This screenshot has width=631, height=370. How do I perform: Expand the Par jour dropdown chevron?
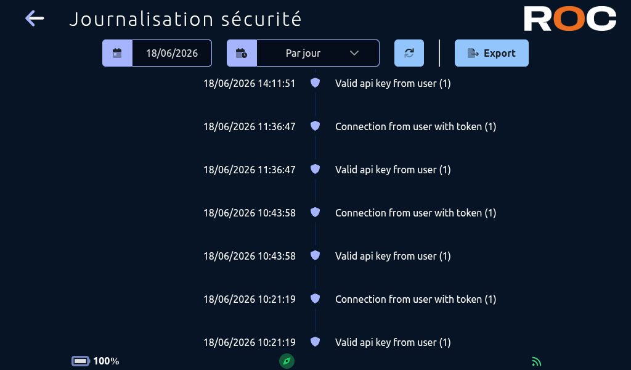click(x=354, y=53)
